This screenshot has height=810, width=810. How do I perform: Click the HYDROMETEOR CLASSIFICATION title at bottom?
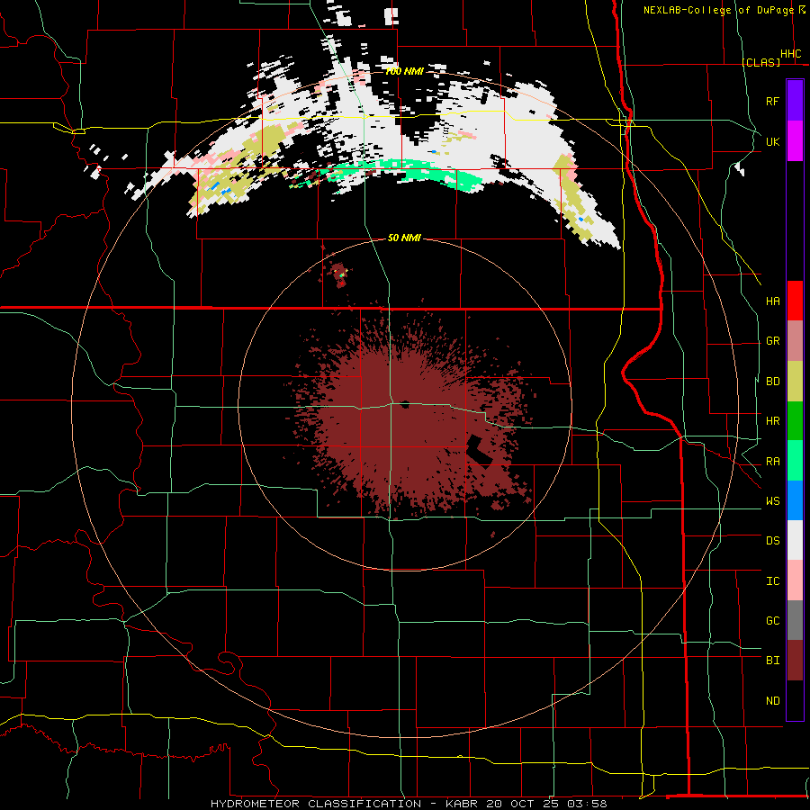tap(316, 804)
